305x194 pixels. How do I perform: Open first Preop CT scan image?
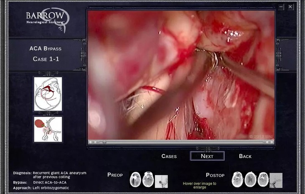(x=135, y=179)
